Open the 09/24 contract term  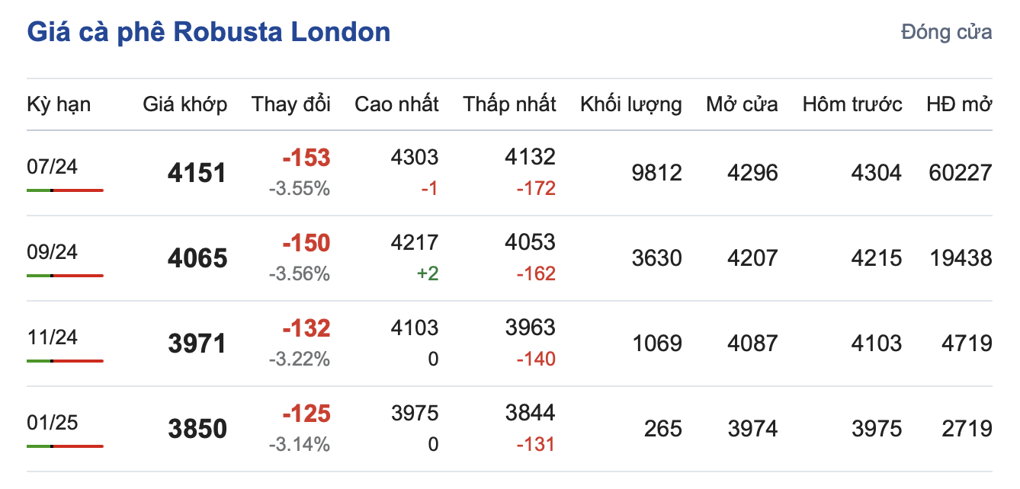pyautogui.click(x=52, y=251)
